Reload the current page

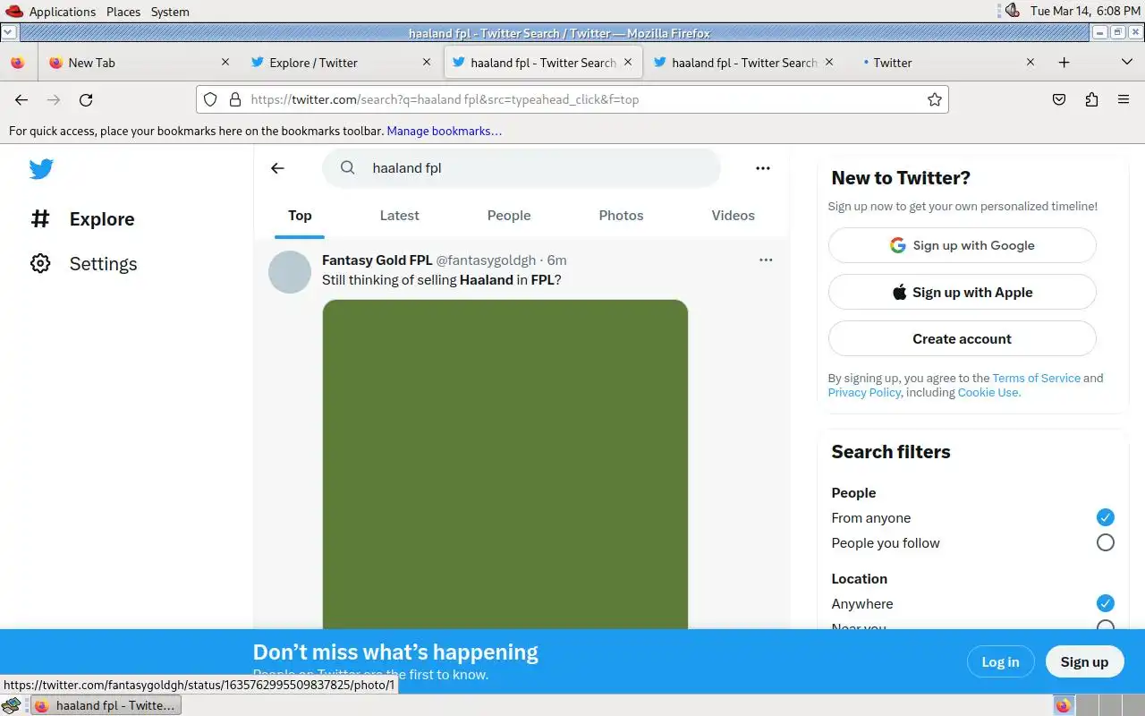tap(86, 99)
